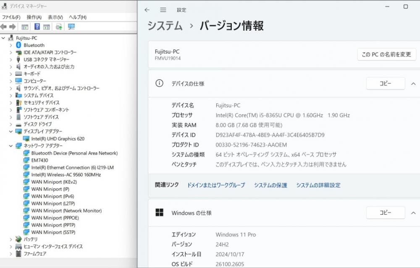The width and height of the screenshot is (420, 268).
Task: Select the EM7430 network device
Action: pyautogui.click(x=39, y=160)
